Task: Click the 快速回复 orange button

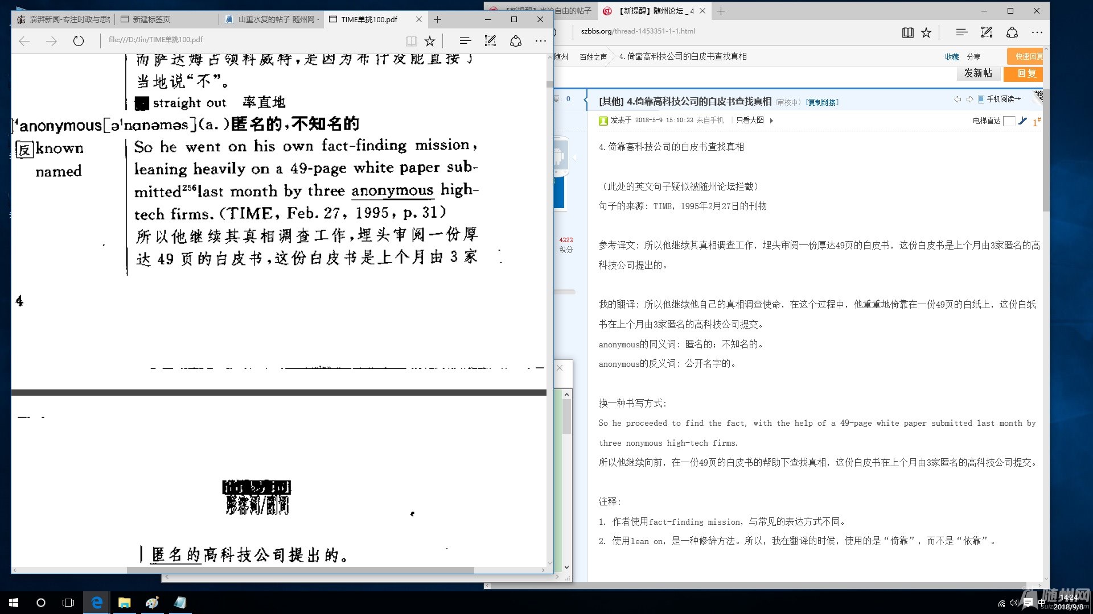Action: coord(1026,56)
